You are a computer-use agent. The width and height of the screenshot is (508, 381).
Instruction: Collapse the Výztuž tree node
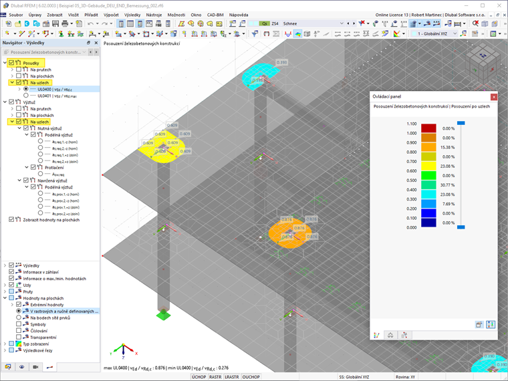(5, 102)
